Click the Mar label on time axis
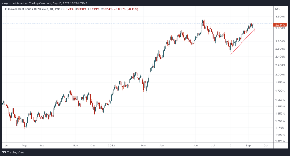 point(144,145)
